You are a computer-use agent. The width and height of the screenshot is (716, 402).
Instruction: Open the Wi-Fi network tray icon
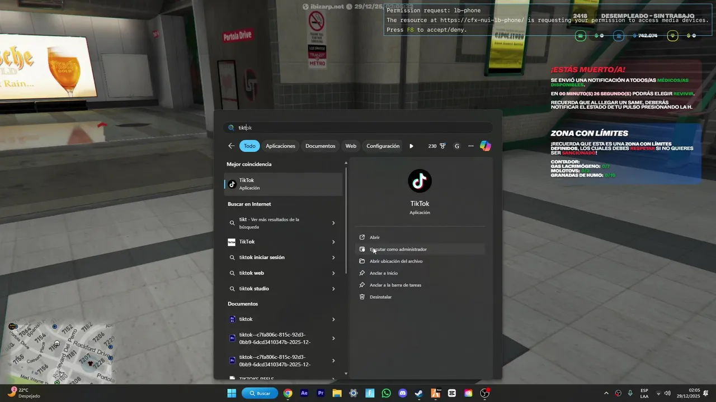pos(658,393)
